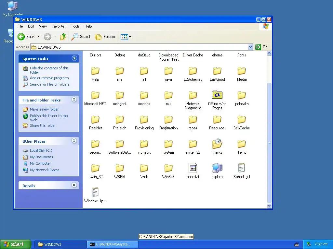Image resolution: width=333 pixels, height=249 pixels.
Task: Select the Prefetch folder icon
Action: pyautogui.click(x=120, y=120)
